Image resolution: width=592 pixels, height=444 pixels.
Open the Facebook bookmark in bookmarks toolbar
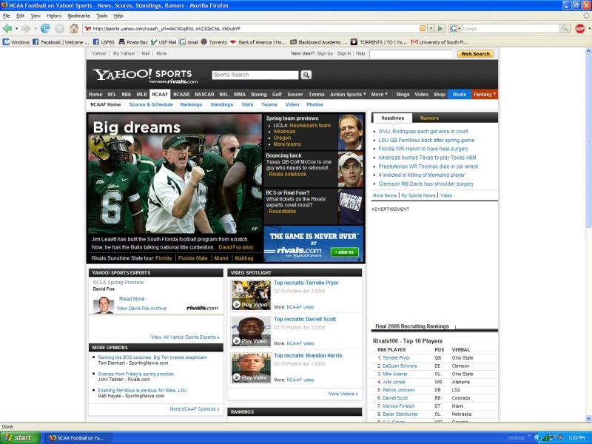pyautogui.click(x=61, y=42)
